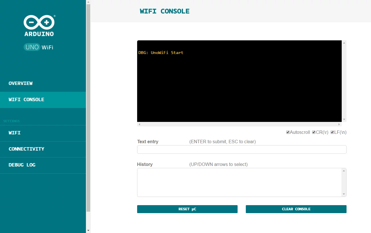Click console scroll-up arrow
This screenshot has height=233, width=371.
coord(344,43)
